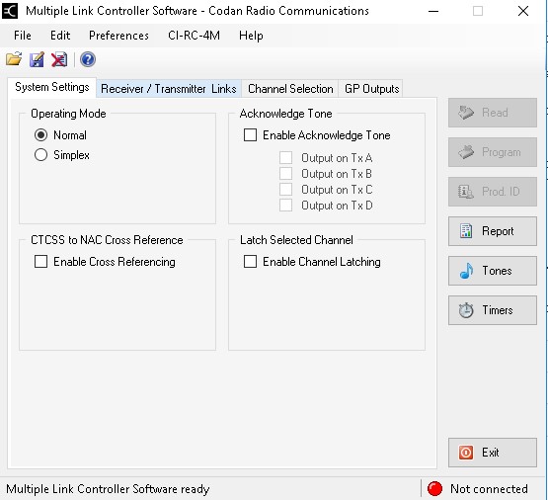This screenshot has height=500, width=548.
Task: Check Output on Tx D
Action: click(x=286, y=205)
